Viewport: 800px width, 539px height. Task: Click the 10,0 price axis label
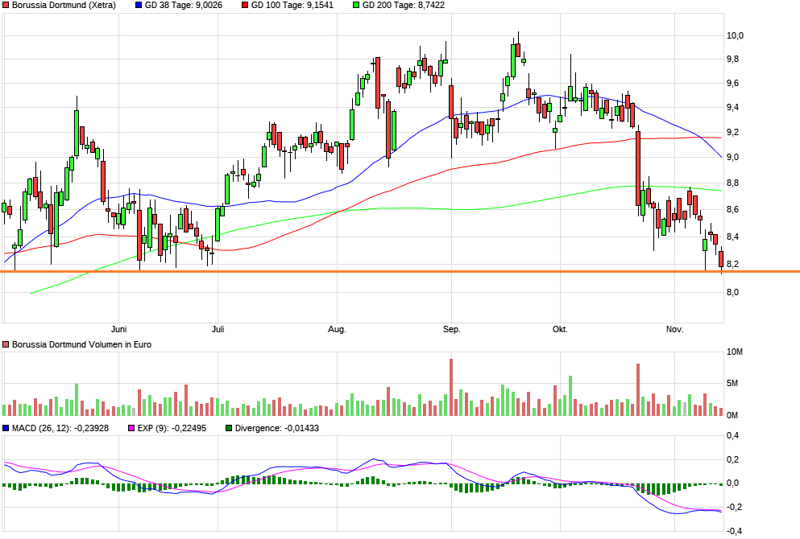[x=735, y=35]
